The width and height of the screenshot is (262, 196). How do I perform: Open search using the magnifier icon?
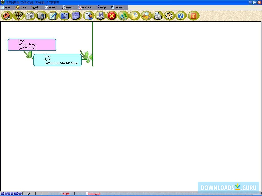146,16
